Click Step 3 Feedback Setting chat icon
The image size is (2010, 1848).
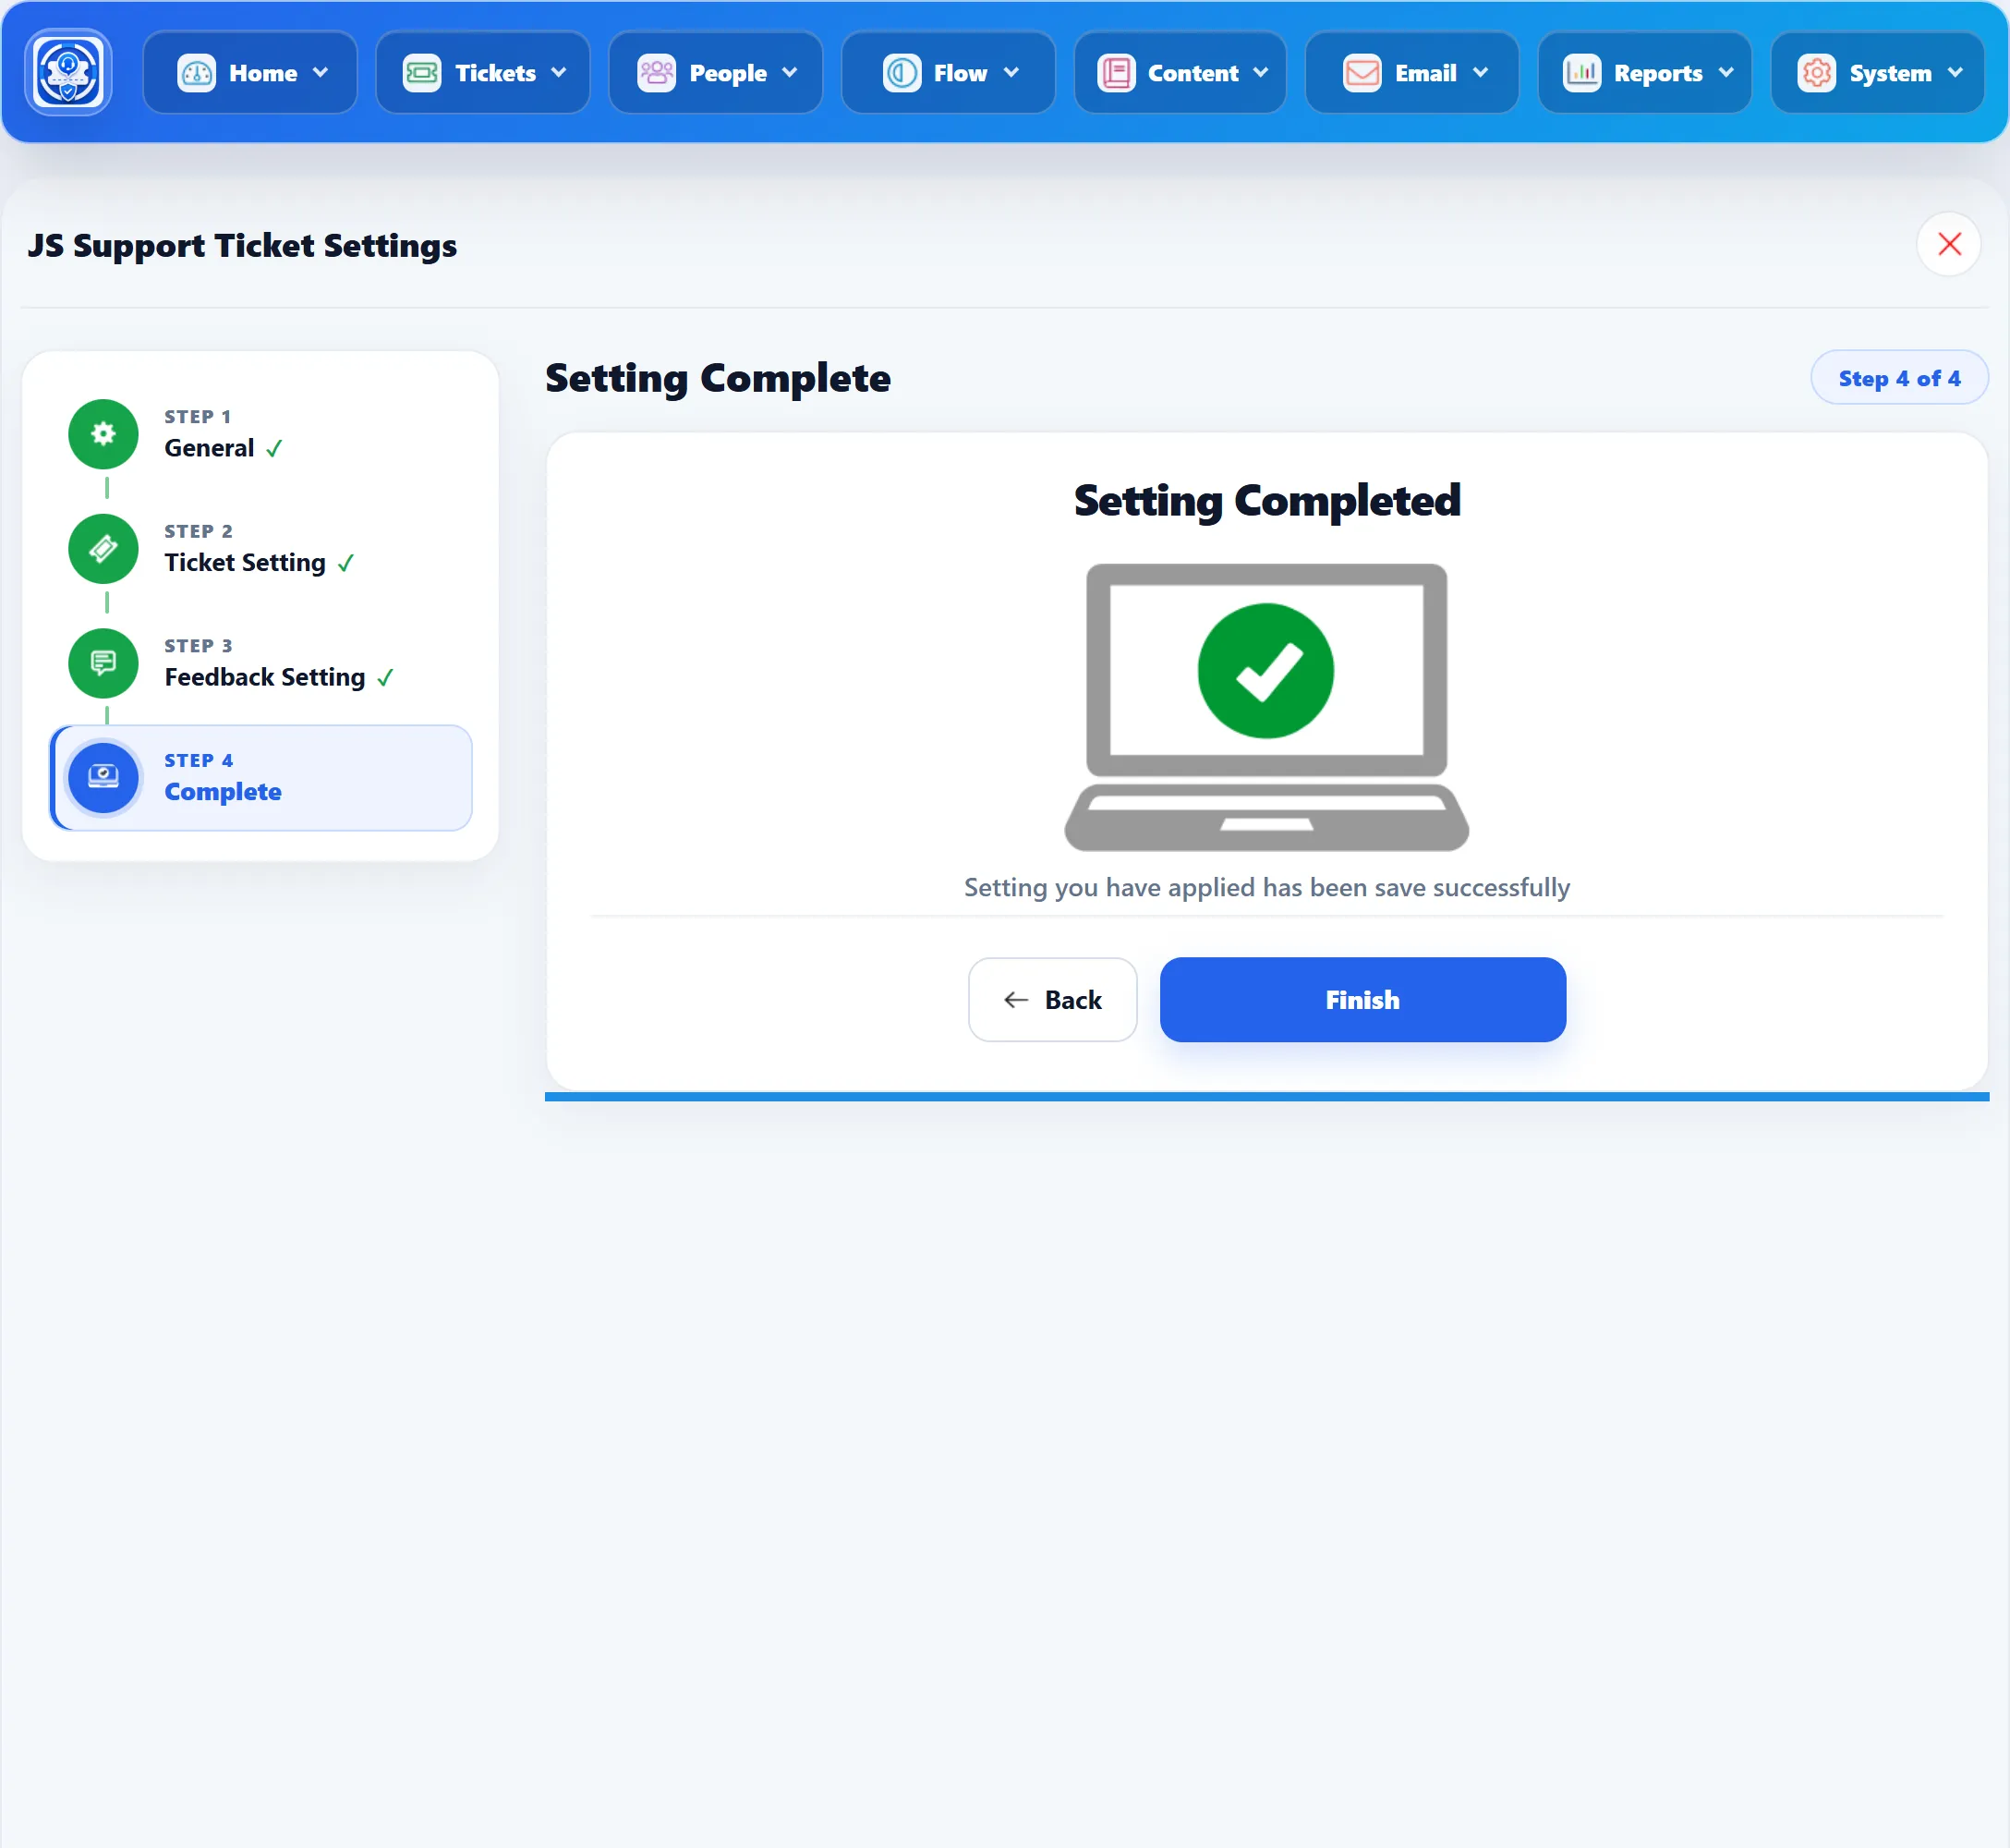103,663
